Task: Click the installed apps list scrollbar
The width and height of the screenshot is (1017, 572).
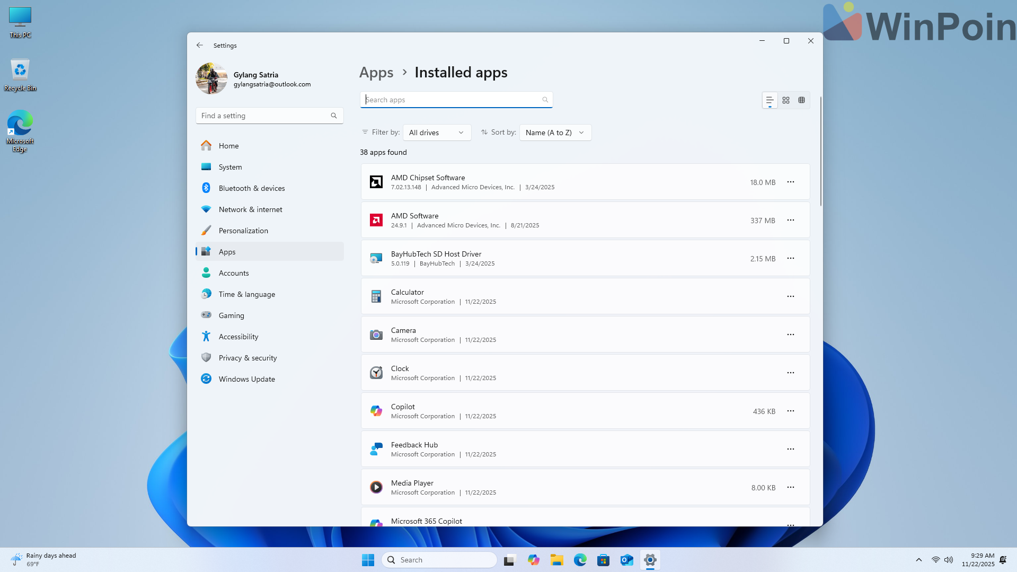Action: coord(820,152)
